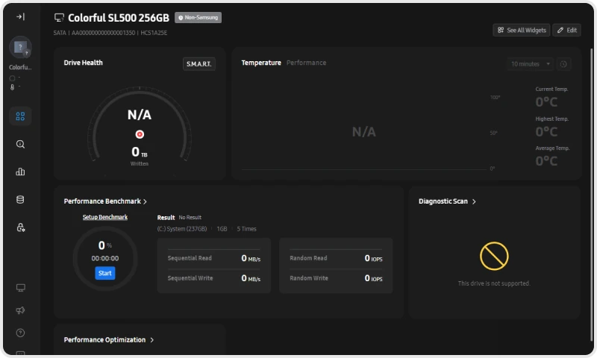Click the monitor icon in lower sidebar
The width and height of the screenshot is (597, 358).
pyautogui.click(x=21, y=288)
